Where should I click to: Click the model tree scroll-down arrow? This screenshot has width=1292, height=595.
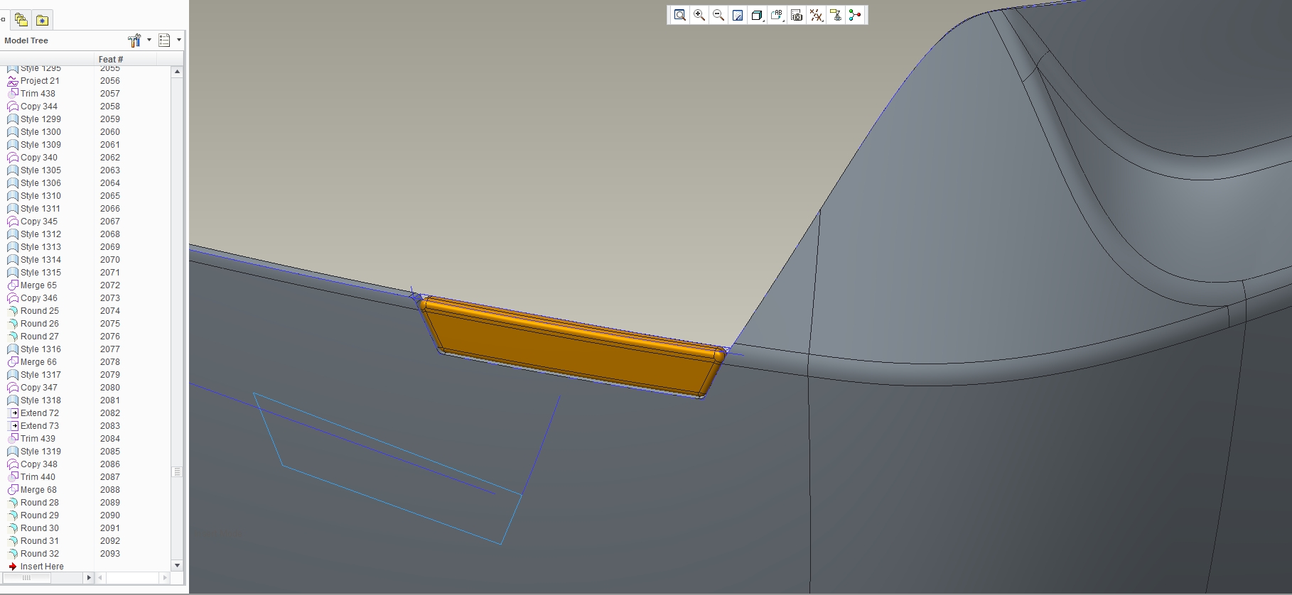[x=177, y=565]
